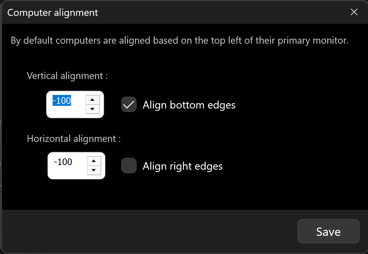Viewport: 368px width, 254px height.
Task: Click the "Horizontal alignment :" label
Action: tap(73, 138)
